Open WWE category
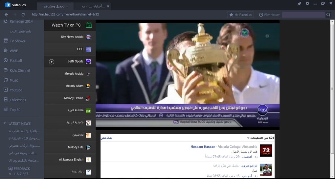This screenshot has width=335, height=179. pos(14,51)
